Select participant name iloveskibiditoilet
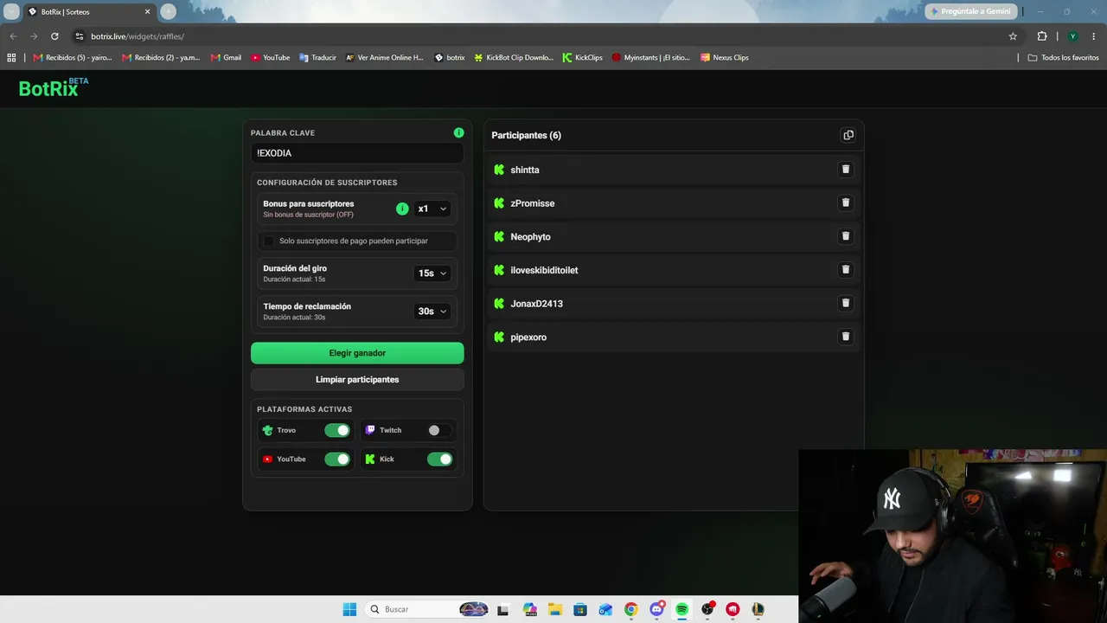The height and width of the screenshot is (623, 1107). point(544,270)
